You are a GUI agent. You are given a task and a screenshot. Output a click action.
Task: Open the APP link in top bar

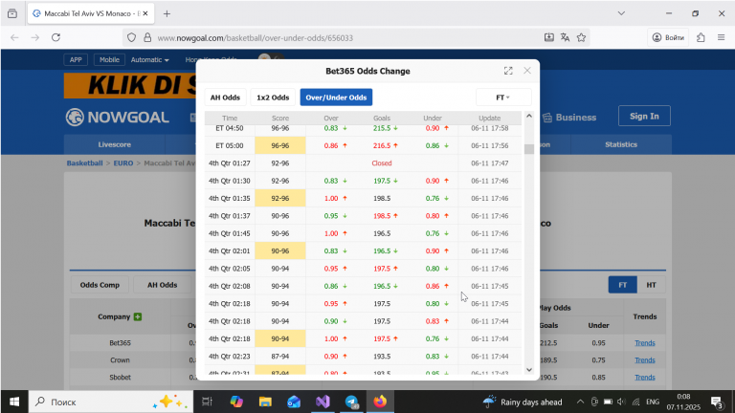(x=76, y=59)
